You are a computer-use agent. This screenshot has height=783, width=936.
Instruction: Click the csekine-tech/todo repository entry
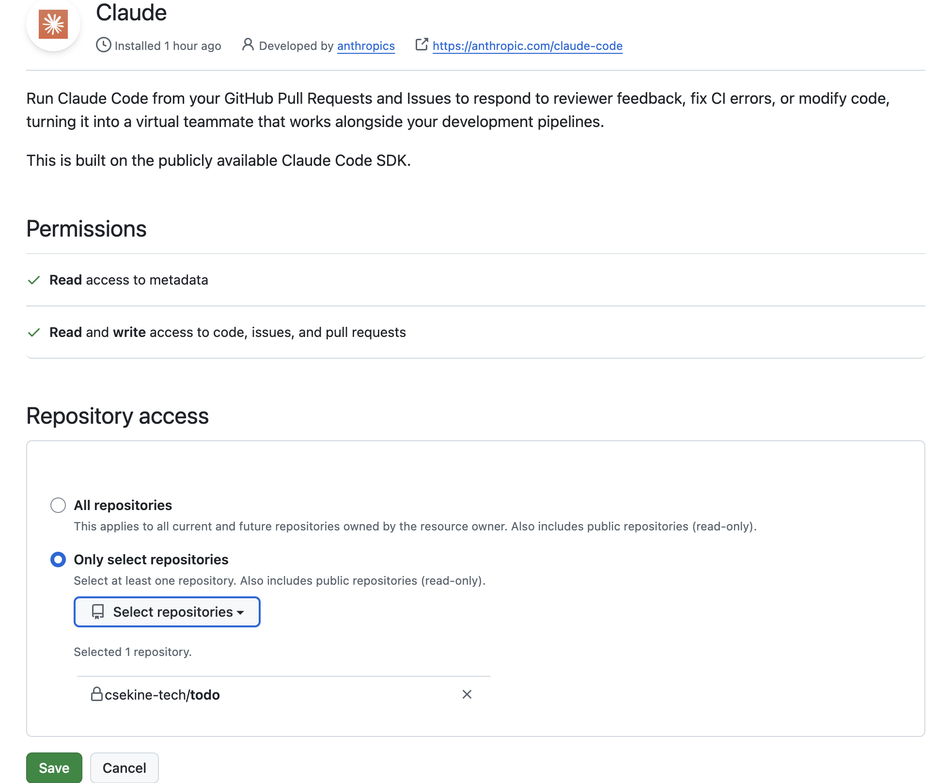click(x=162, y=694)
